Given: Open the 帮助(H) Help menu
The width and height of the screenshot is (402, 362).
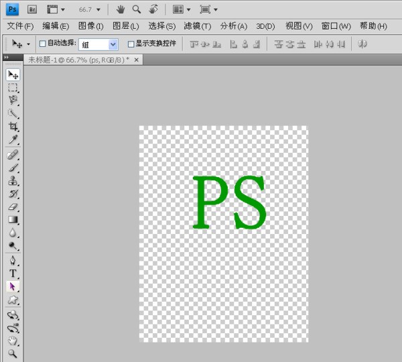Looking at the screenshot, I should (x=373, y=26).
